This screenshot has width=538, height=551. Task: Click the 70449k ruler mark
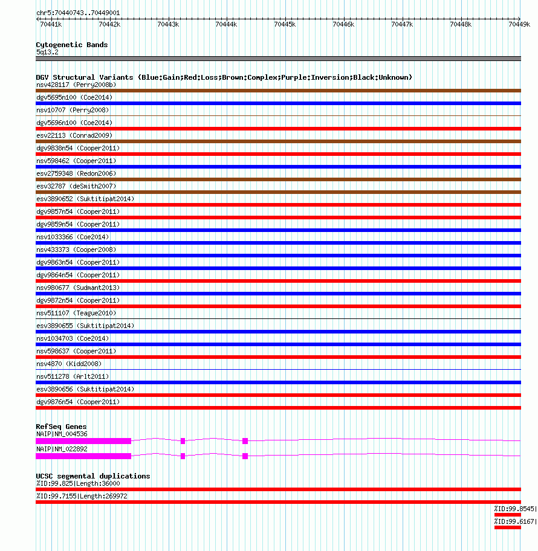point(519,24)
